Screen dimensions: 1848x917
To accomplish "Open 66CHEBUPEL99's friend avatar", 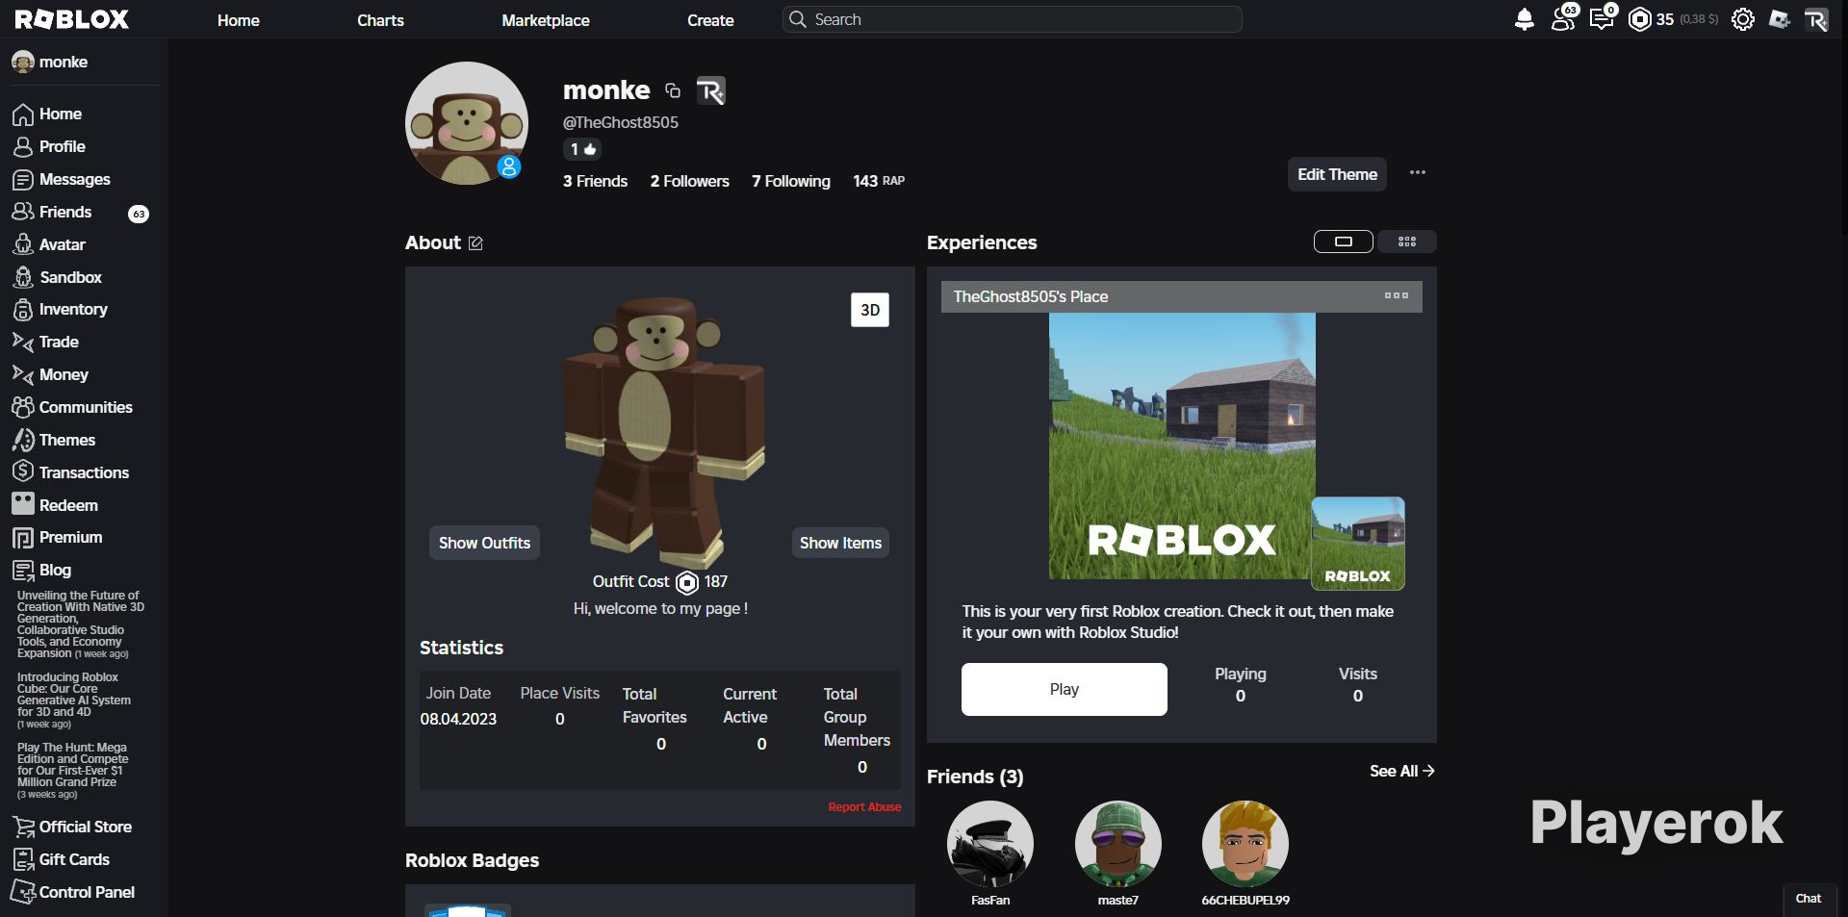I will coord(1245,844).
